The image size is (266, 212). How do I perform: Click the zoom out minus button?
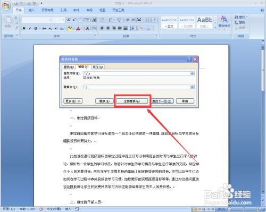tap(229, 209)
